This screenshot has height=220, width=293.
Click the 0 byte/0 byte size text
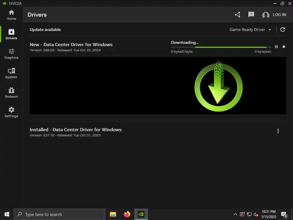[x=182, y=52]
